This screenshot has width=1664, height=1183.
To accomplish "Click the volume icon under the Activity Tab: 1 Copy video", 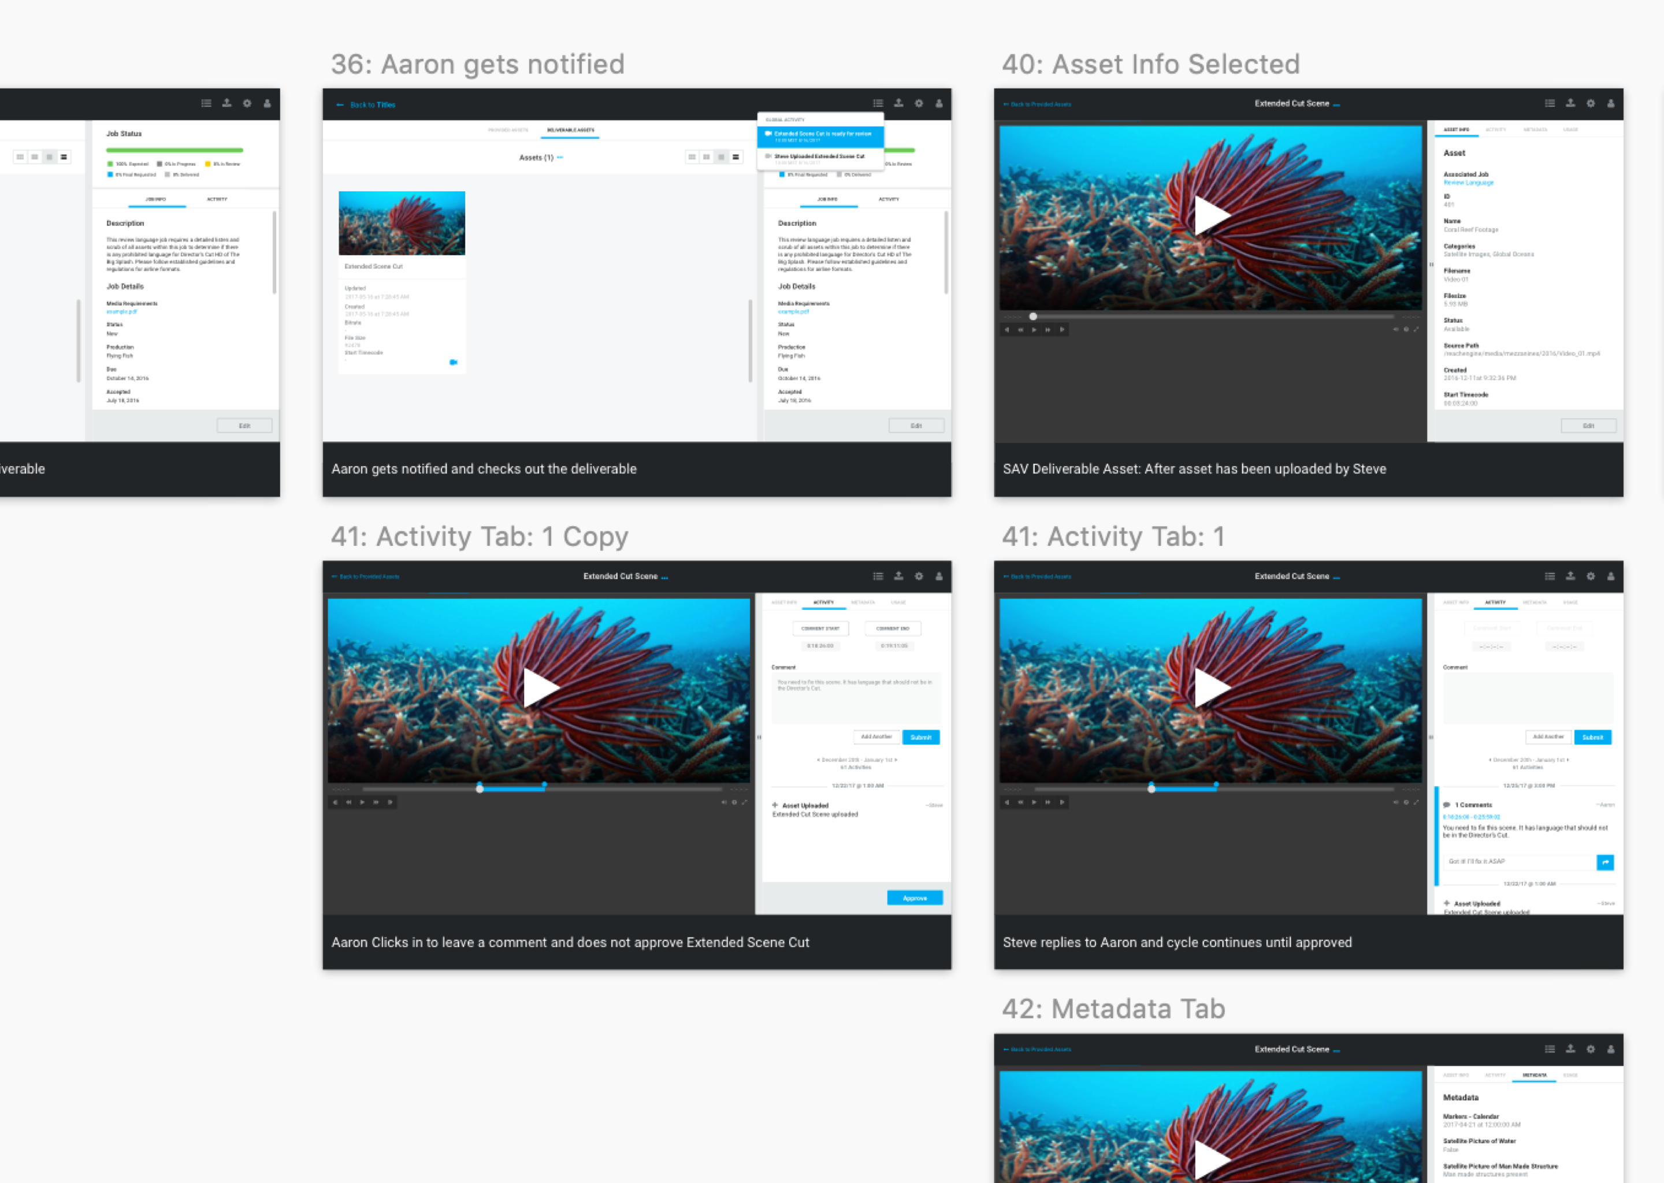I will (x=724, y=802).
